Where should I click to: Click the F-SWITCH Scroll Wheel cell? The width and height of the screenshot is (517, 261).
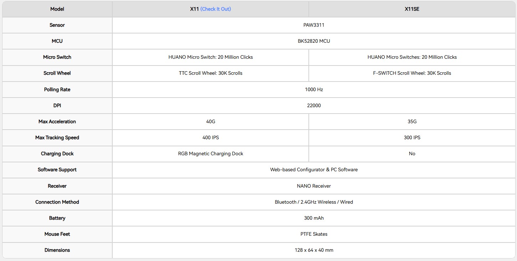point(412,73)
